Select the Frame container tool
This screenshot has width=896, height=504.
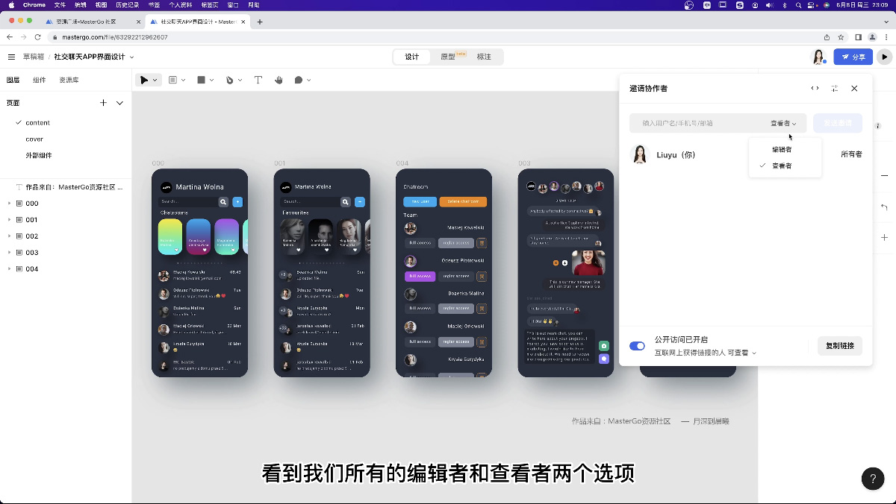coord(172,80)
